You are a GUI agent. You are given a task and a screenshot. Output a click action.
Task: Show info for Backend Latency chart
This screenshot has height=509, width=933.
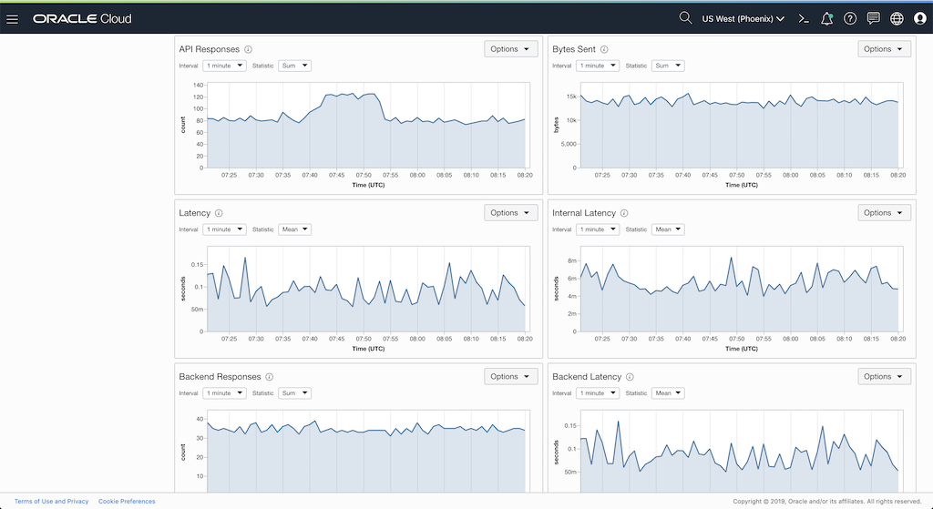click(x=631, y=377)
